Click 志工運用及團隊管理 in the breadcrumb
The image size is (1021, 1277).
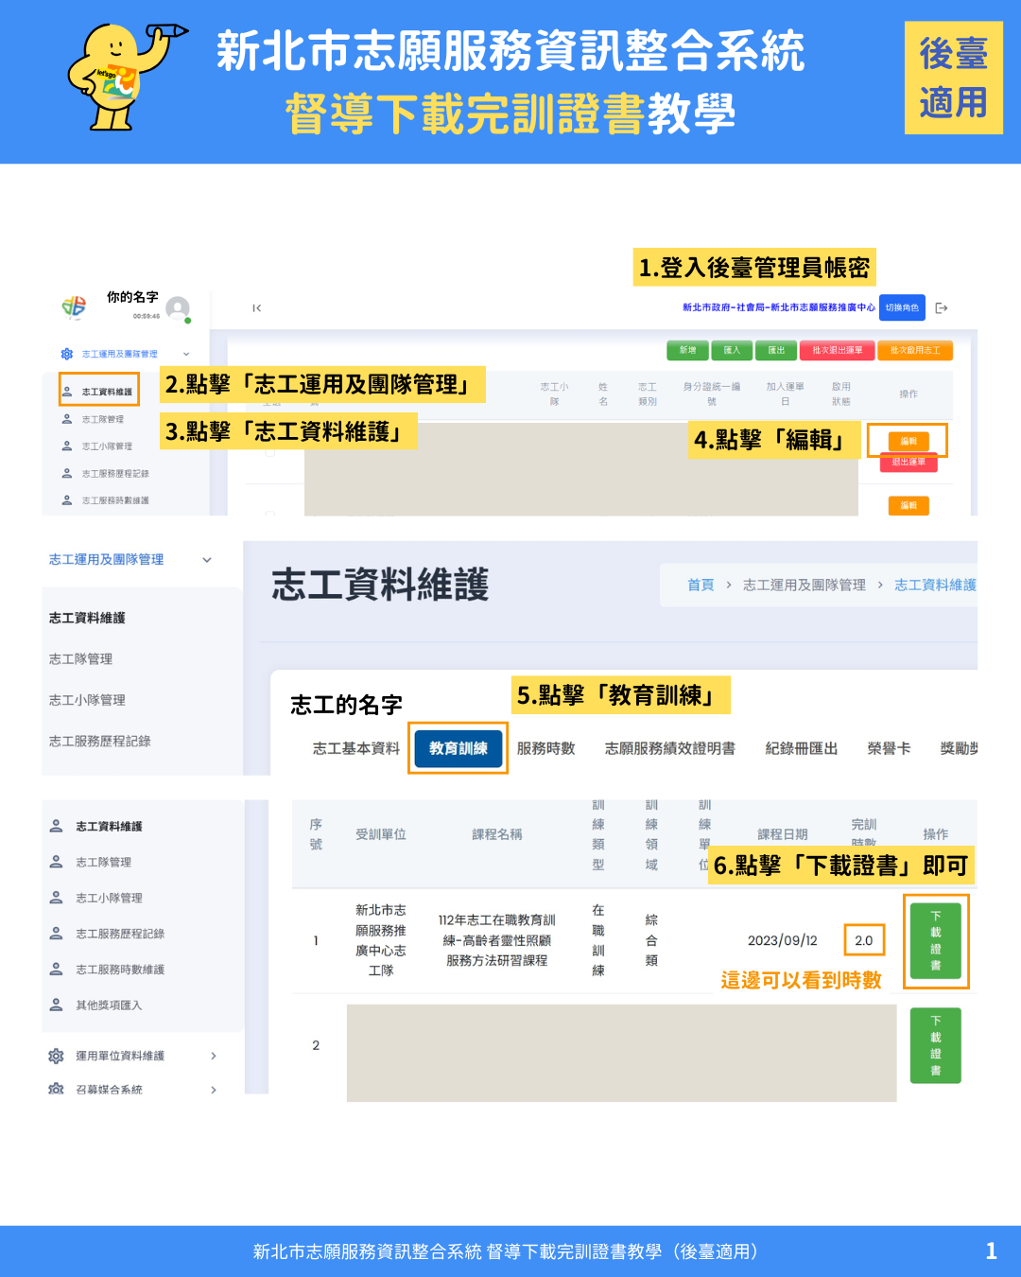point(805,586)
